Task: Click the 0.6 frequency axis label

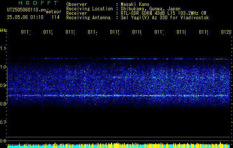Action: 3,141
